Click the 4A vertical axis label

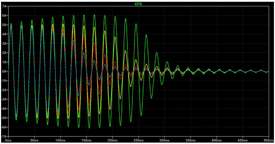coord(4,34)
